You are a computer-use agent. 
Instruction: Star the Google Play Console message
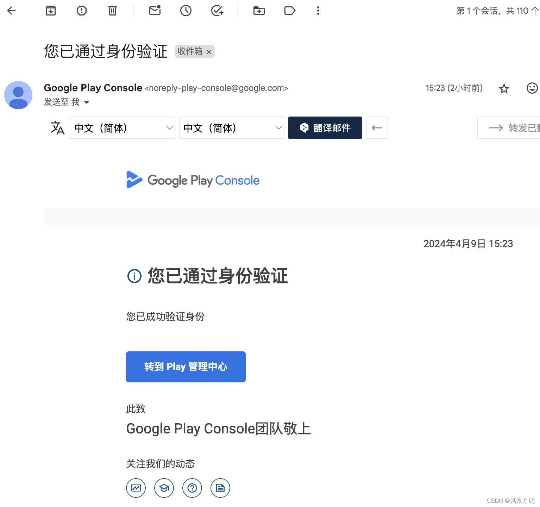point(504,88)
